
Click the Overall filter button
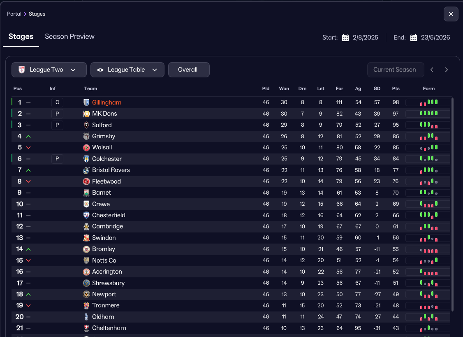[x=189, y=70]
